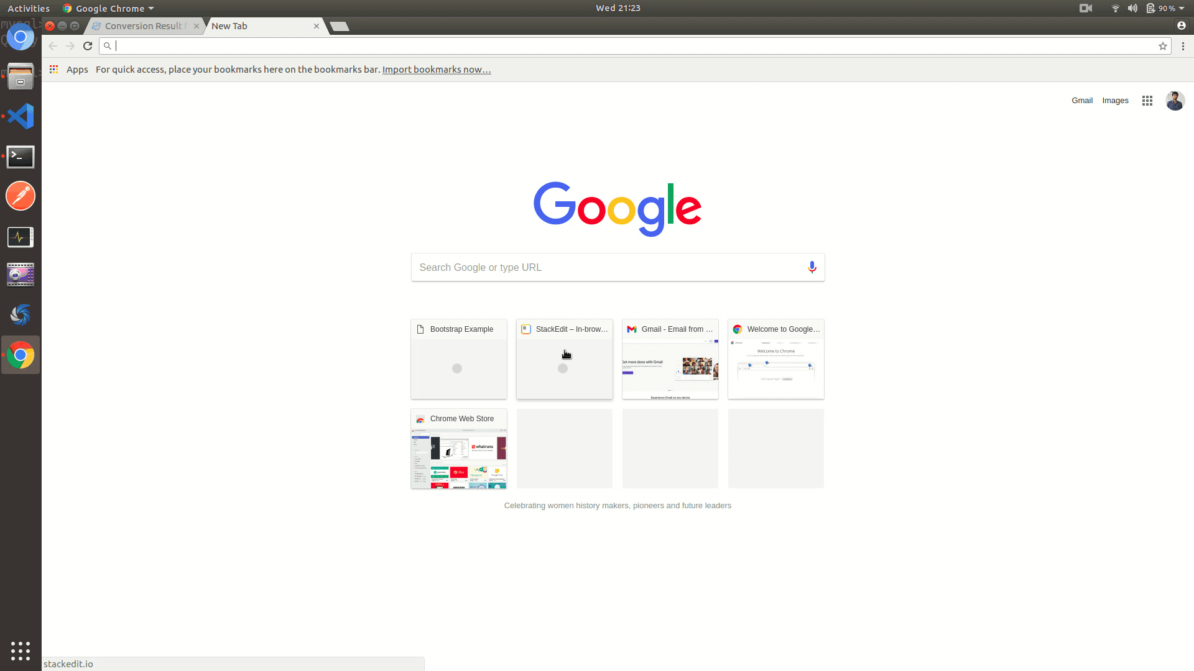Click the voice search microphone icon
Viewport: 1194px width, 671px height.
(x=812, y=267)
